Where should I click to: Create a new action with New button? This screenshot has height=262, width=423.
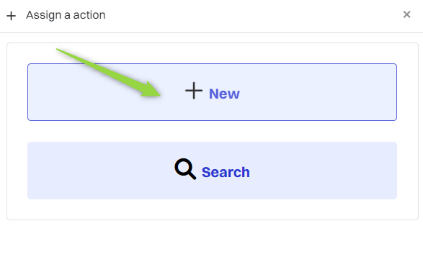[212, 92]
